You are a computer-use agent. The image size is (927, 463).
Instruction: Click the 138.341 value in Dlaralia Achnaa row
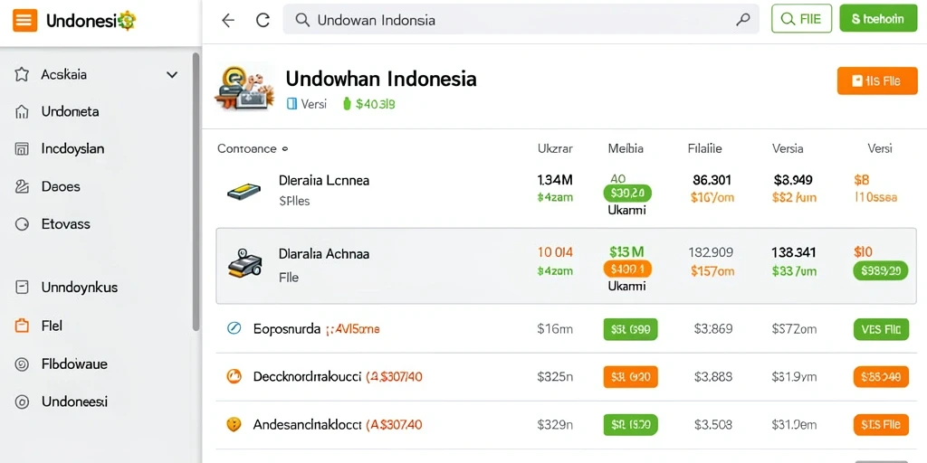[x=793, y=253]
